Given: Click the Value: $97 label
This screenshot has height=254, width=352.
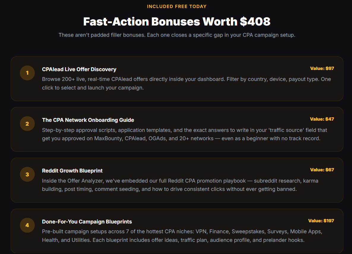Looking at the screenshot, I should [x=322, y=68].
